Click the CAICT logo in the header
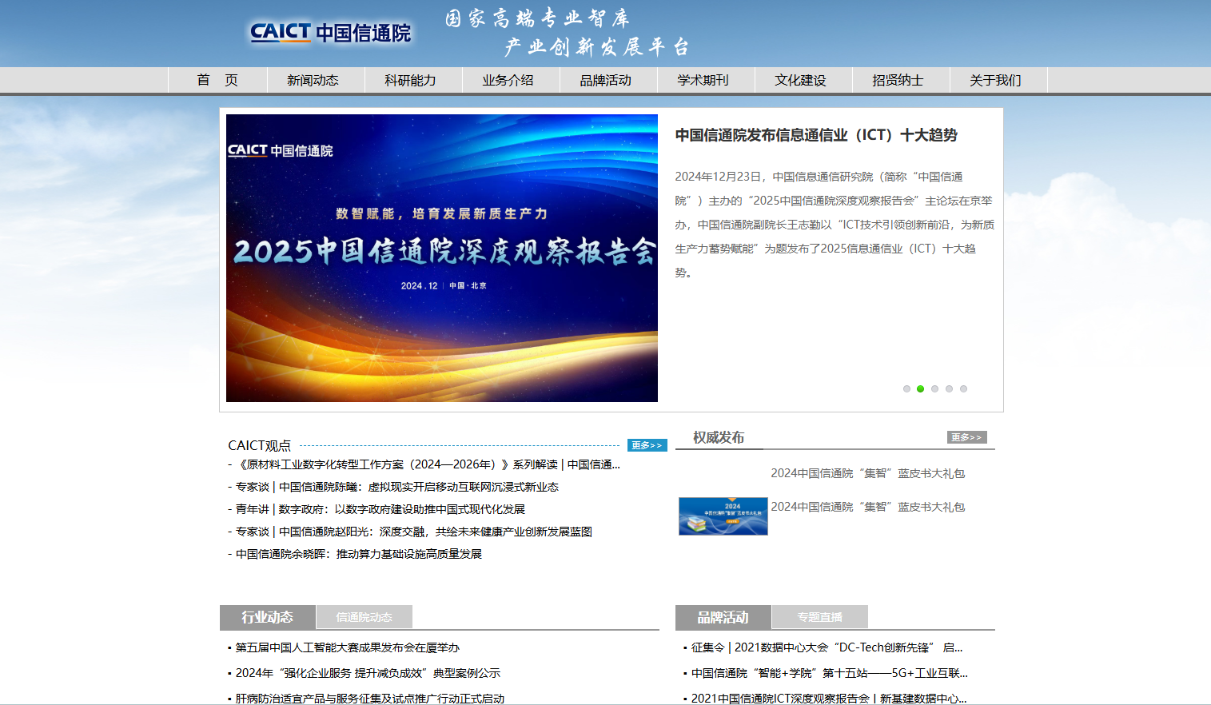Image resolution: width=1211 pixels, height=705 pixels. [329, 33]
